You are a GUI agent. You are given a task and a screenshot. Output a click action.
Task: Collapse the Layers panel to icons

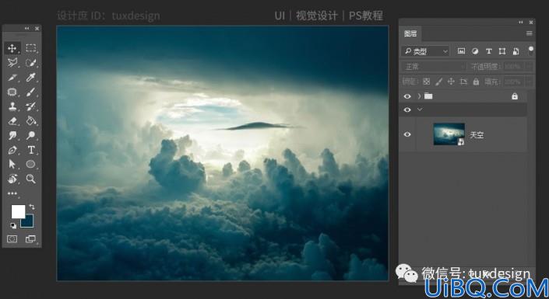click(x=521, y=22)
